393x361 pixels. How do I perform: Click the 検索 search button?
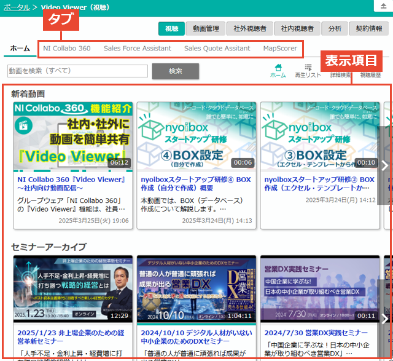click(x=176, y=71)
